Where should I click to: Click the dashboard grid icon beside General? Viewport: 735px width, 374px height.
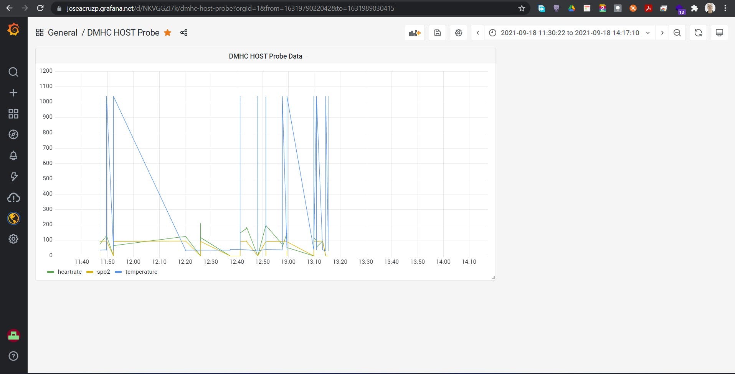40,33
